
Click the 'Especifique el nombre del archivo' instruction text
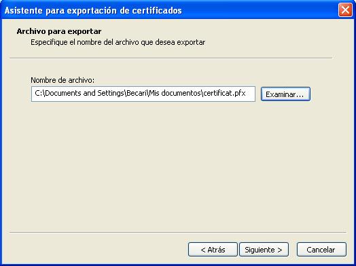click(x=118, y=42)
